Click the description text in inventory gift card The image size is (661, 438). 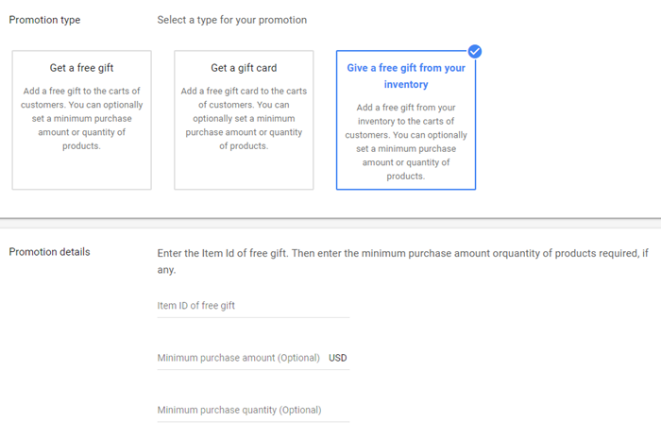pos(406,142)
